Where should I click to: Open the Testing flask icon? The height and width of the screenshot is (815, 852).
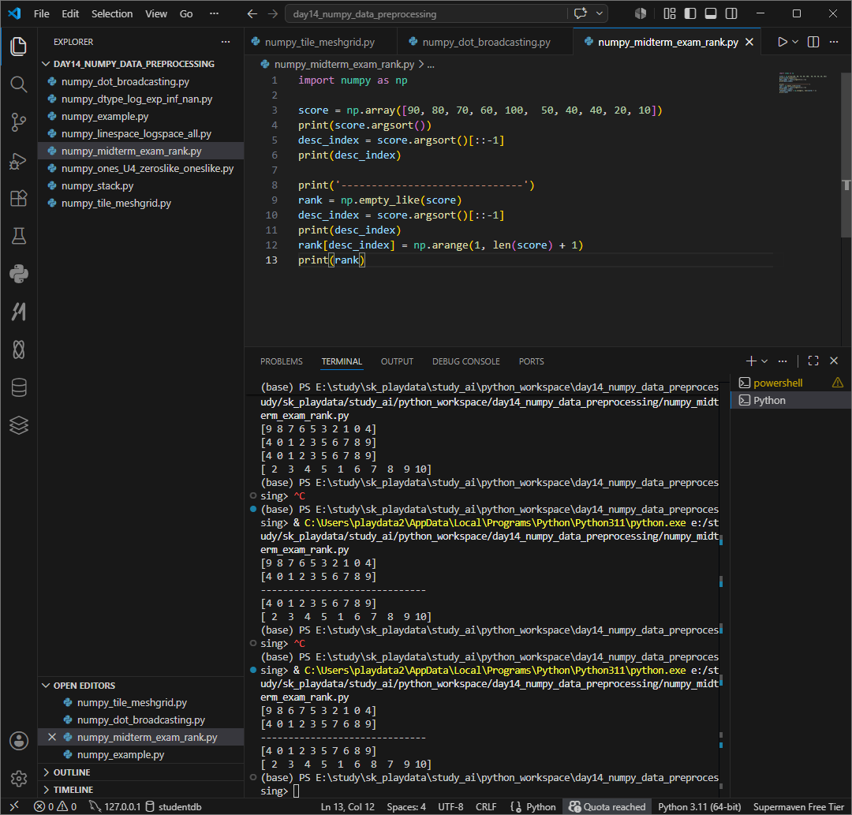coord(18,236)
